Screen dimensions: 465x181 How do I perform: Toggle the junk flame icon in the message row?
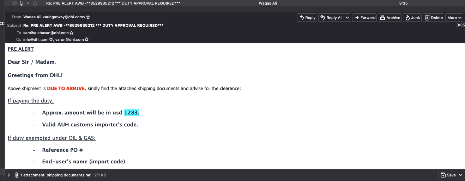coord(35,3)
